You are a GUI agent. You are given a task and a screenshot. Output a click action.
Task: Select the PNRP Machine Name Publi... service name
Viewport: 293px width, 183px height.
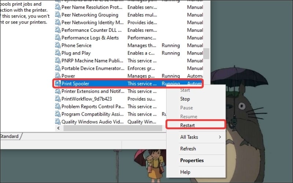coord(92,61)
